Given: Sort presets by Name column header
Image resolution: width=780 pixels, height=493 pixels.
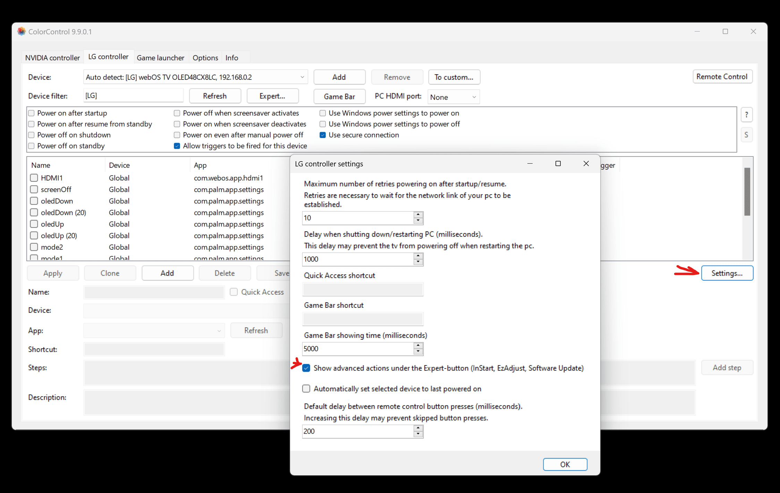Looking at the screenshot, I should pos(41,165).
